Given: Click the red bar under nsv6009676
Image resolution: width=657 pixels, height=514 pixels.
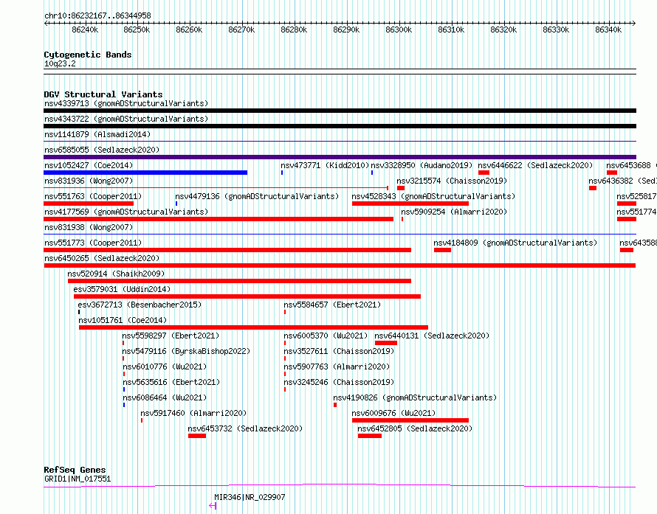Looking at the screenshot, I should coord(410,420).
